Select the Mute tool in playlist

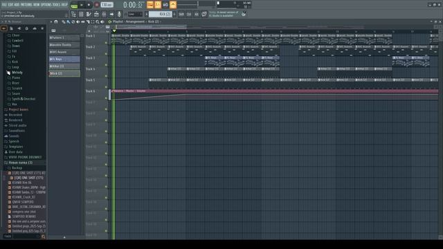coord(78,21)
